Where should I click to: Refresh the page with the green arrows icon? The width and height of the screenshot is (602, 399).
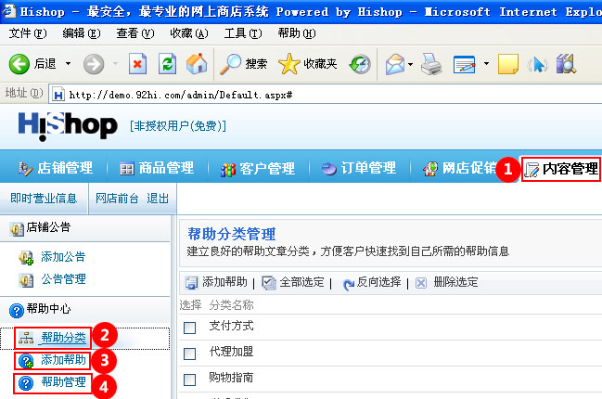pyautogui.click(x=167, y=64)
